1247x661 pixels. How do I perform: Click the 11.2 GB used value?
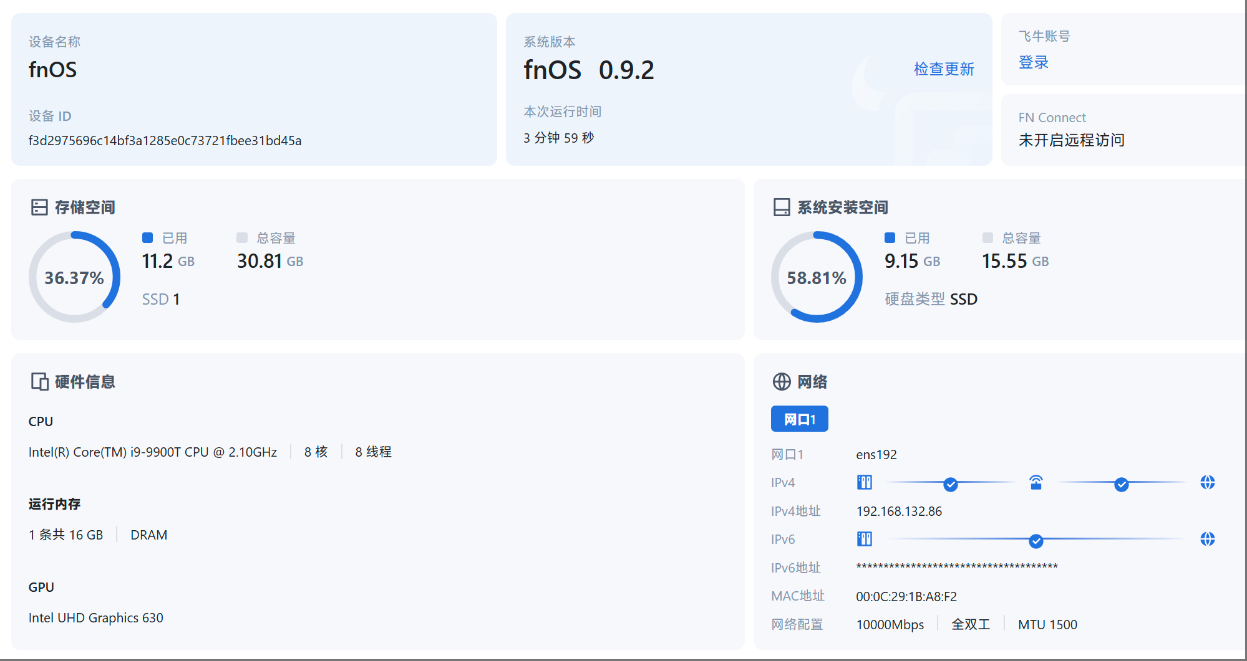pyautogui.click(x=168, y=261)
